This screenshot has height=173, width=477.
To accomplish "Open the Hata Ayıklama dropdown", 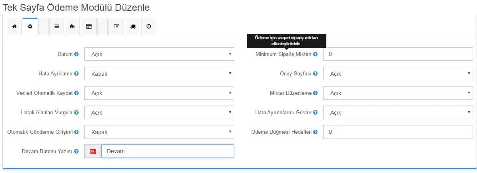I will [159, 73].
